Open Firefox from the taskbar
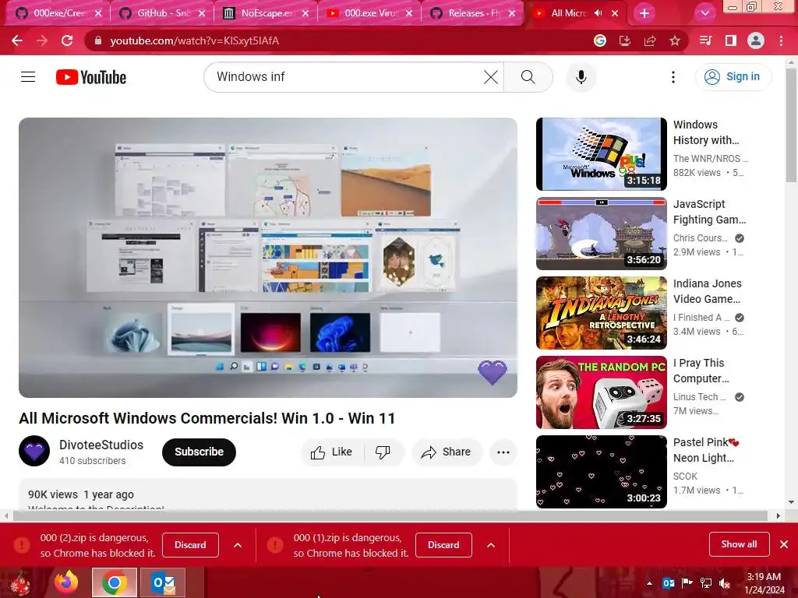 click(67, 582)
